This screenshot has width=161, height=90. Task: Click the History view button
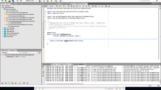click(51, 6)
